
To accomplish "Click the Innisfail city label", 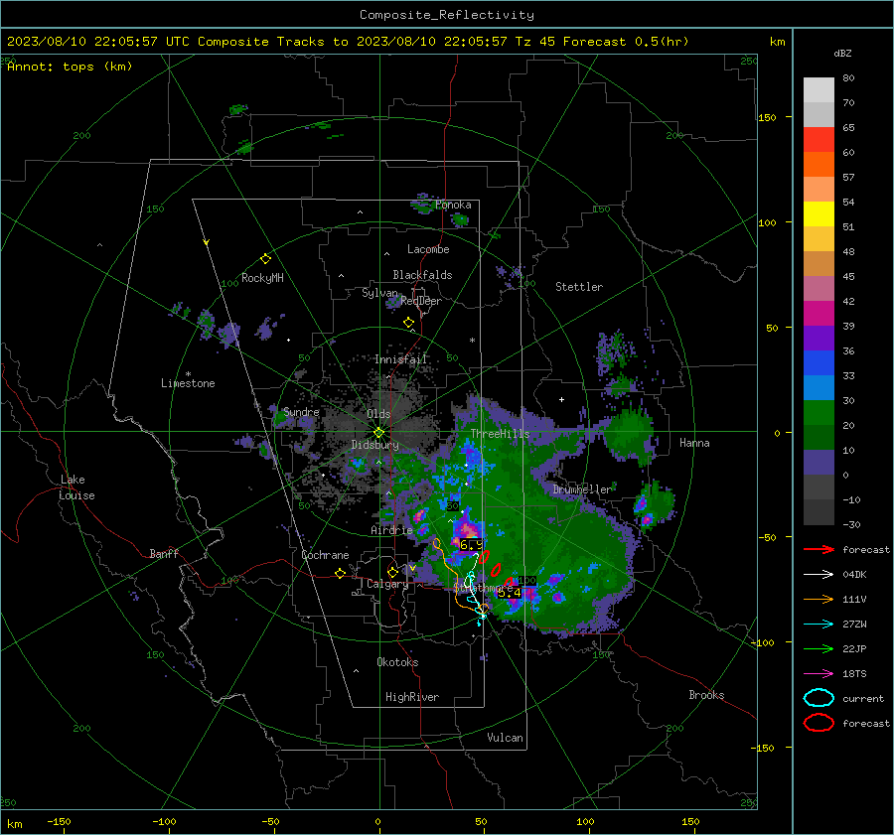I will (x=401, y=359).
